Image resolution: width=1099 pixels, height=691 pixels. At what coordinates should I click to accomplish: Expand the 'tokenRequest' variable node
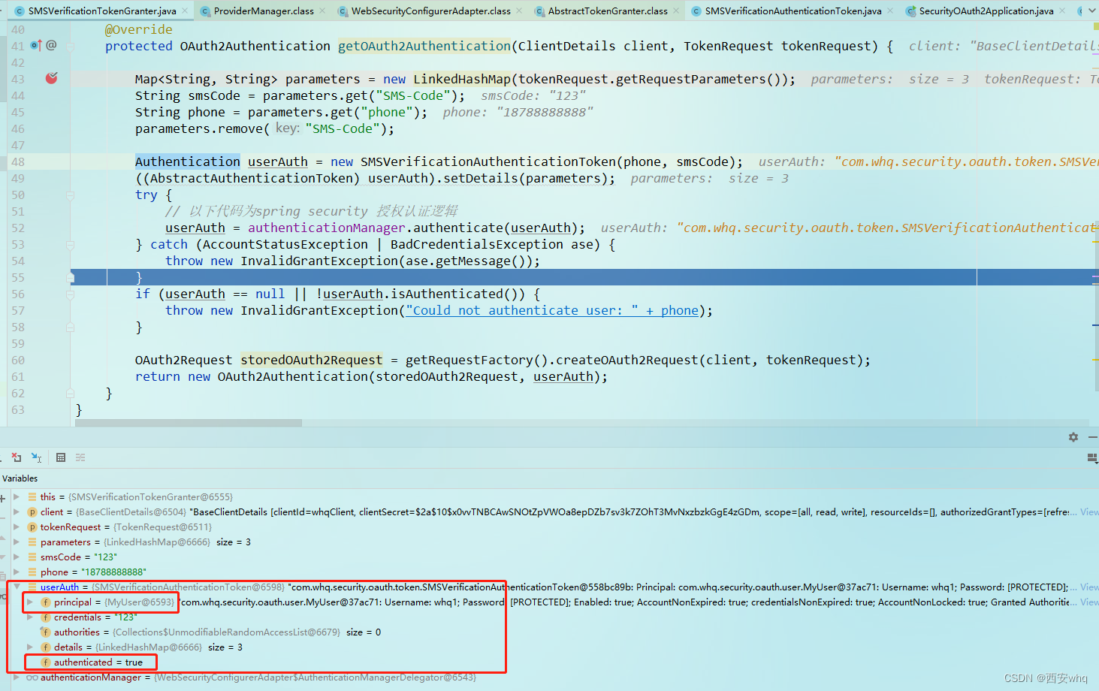pos(17,527)
